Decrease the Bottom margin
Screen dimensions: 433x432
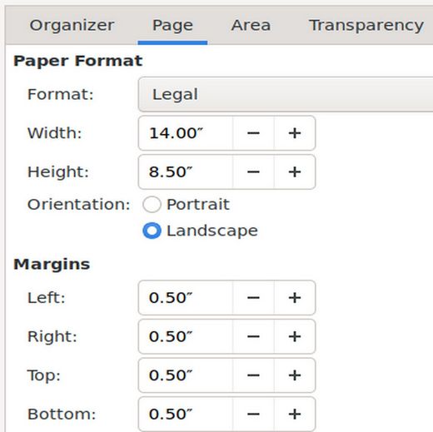[253, 415]
